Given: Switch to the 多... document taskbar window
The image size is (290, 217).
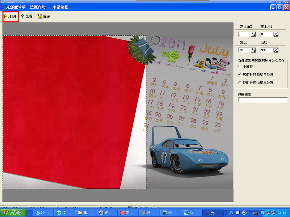Looking at the screenshot, I should click(107, 213).
